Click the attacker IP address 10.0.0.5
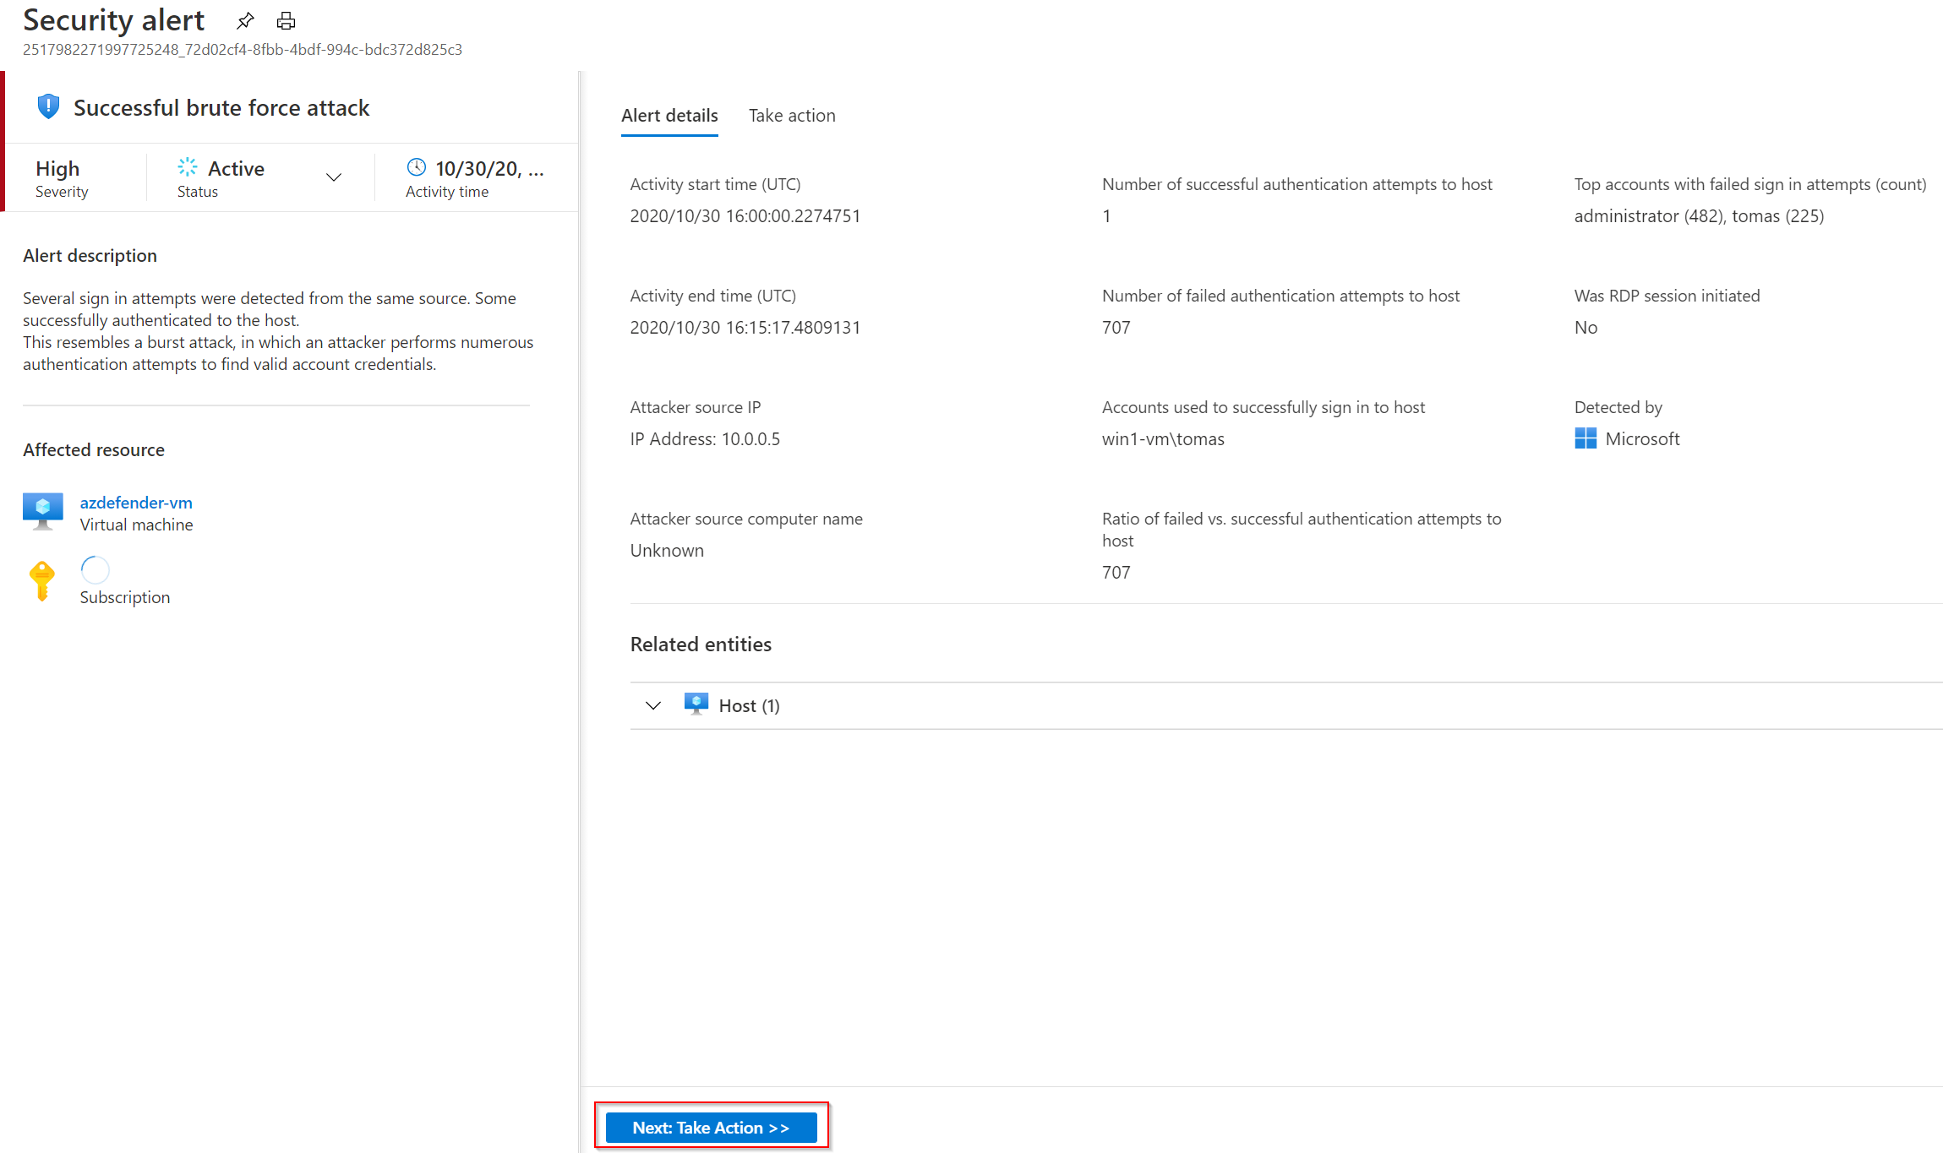This screenshot has height=1153, width=1943. click(x=750, y=439)
